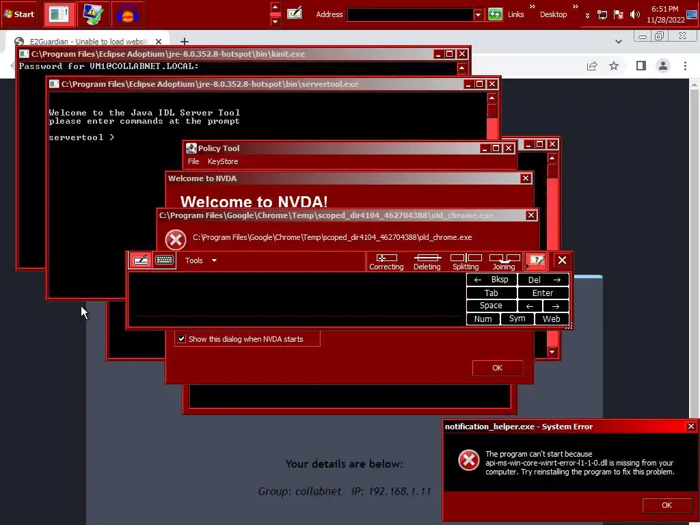Open the Chrome three-dot menu
700x525 pixels.
click(685, 66)
